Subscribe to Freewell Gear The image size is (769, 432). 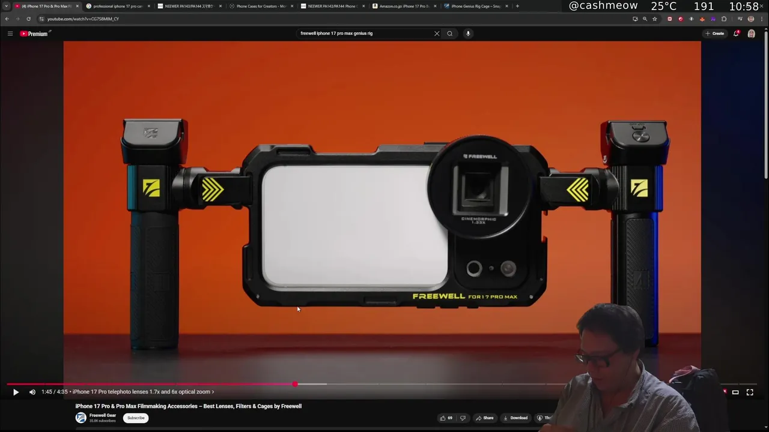click(136, 418)
